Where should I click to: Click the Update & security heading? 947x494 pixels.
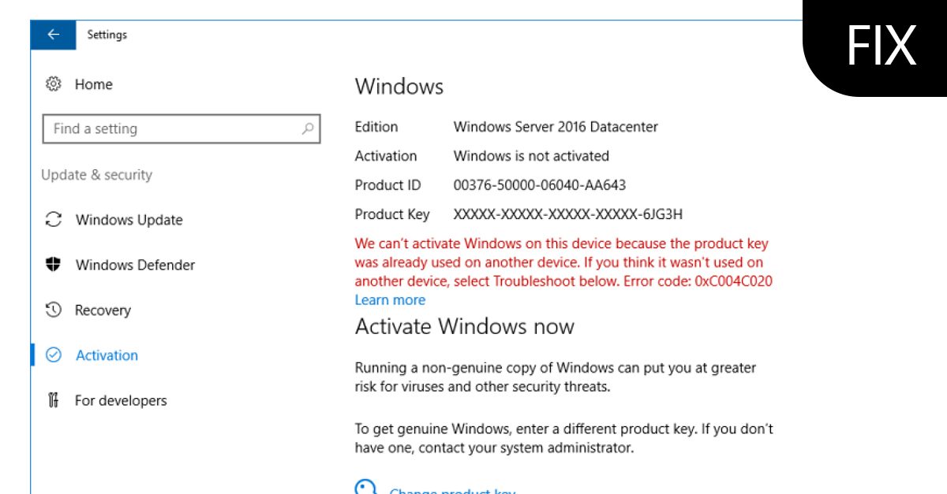tap(96, 175)
